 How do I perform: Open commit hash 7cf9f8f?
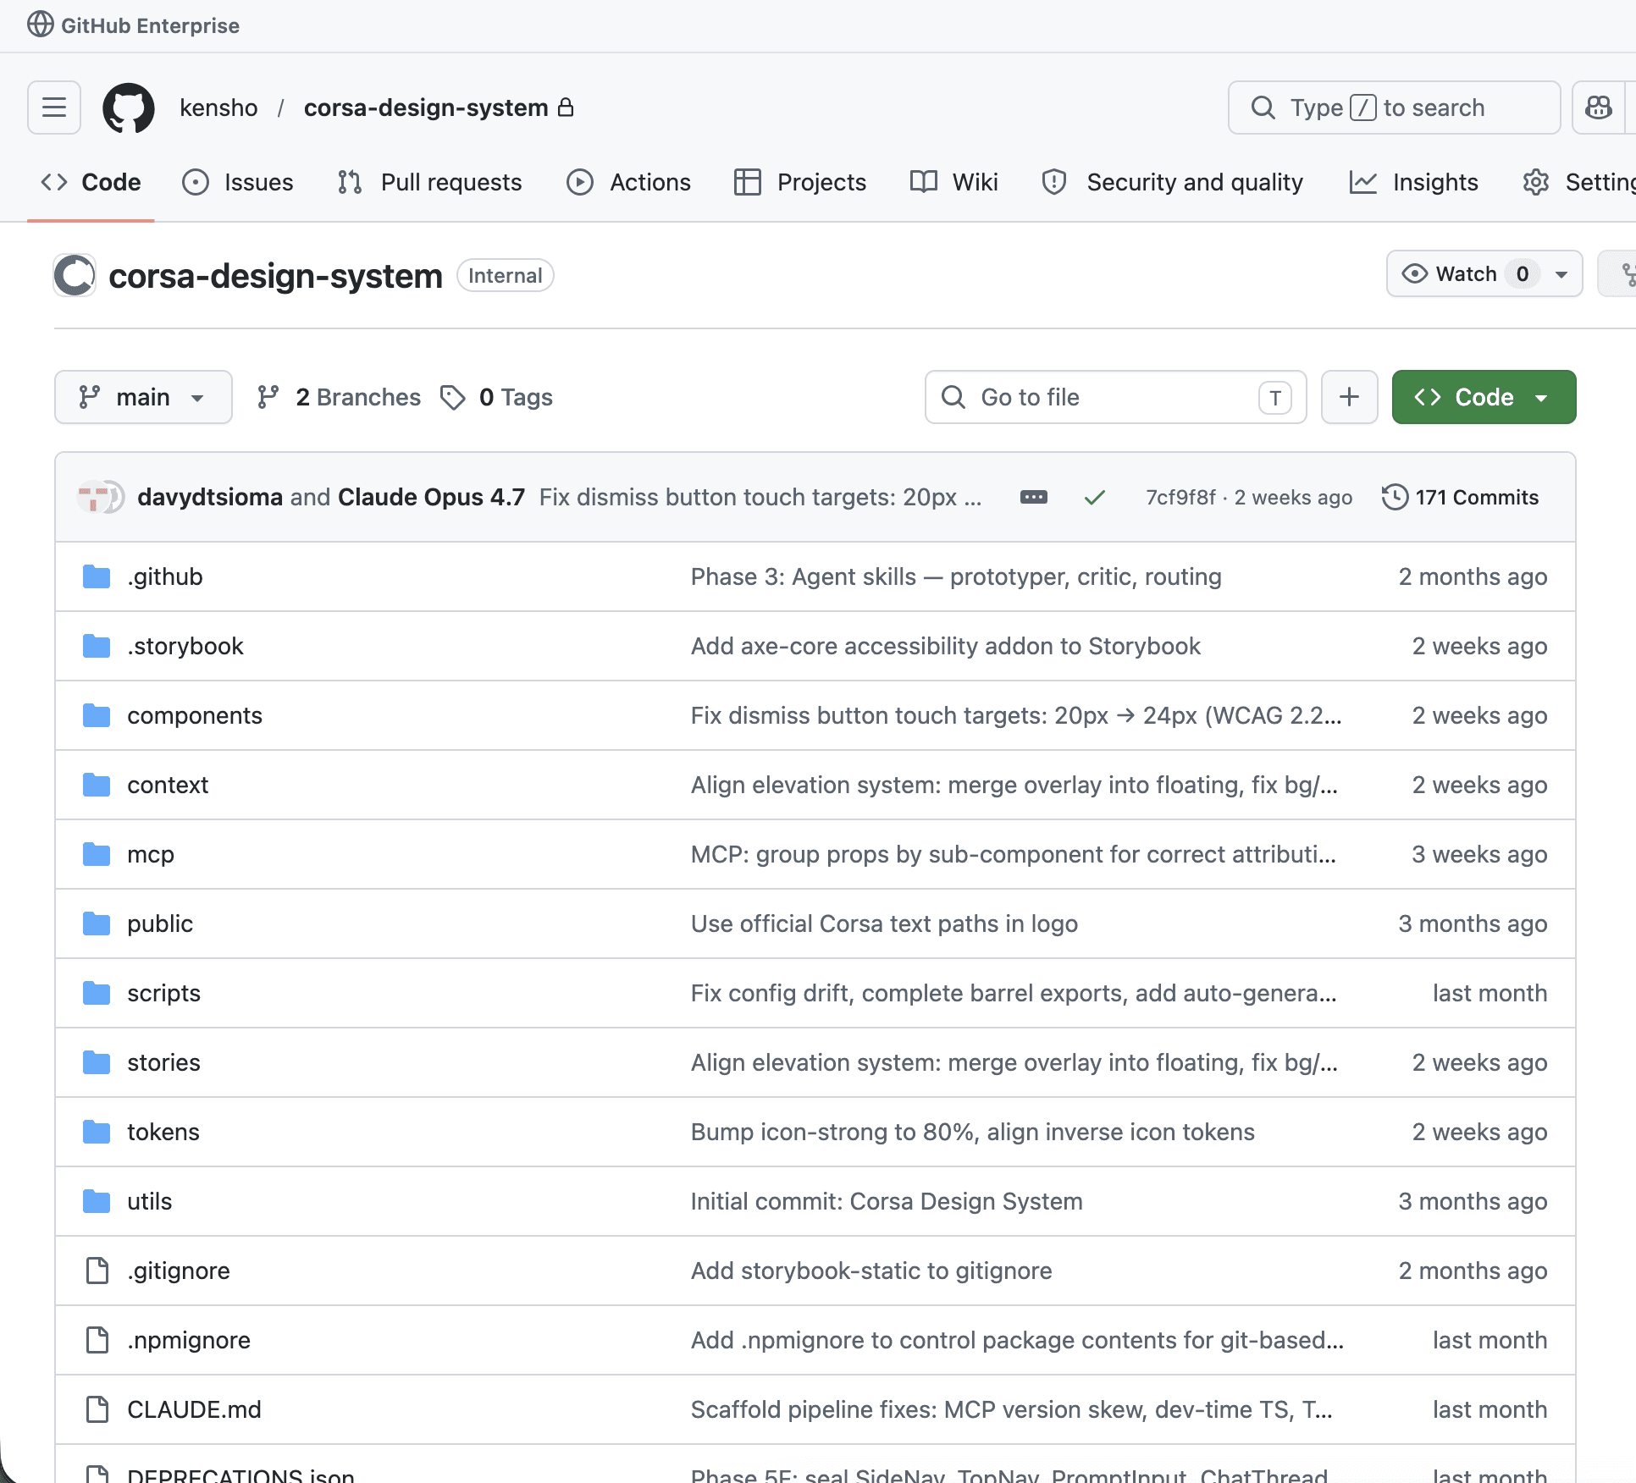(1180, 497)
